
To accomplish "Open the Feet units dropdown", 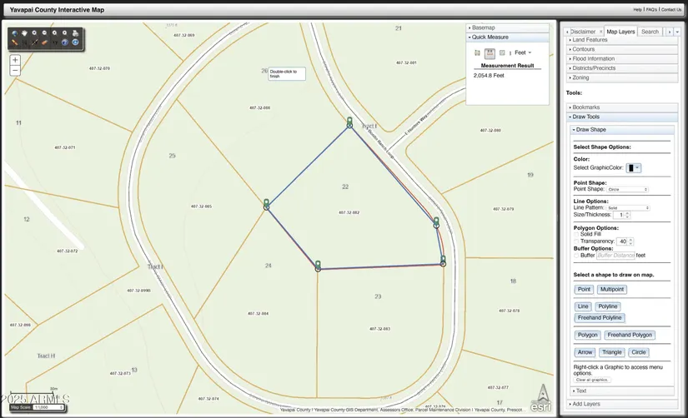I will click(523, 52).
